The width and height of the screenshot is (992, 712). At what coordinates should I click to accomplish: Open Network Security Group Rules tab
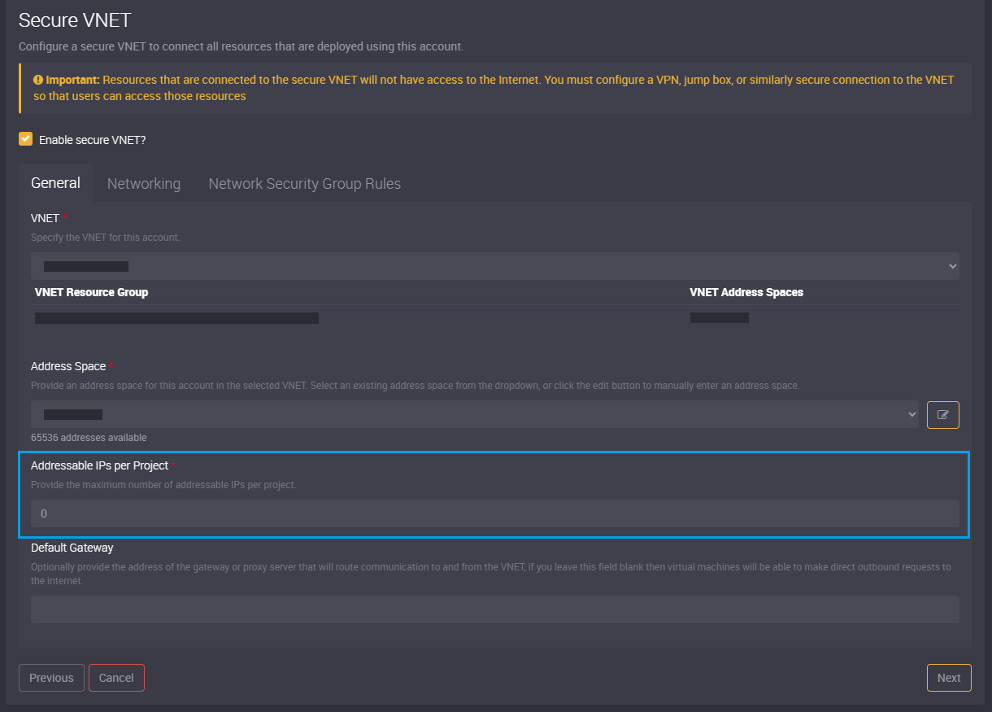pyautogui.click(x=304, y=184)
